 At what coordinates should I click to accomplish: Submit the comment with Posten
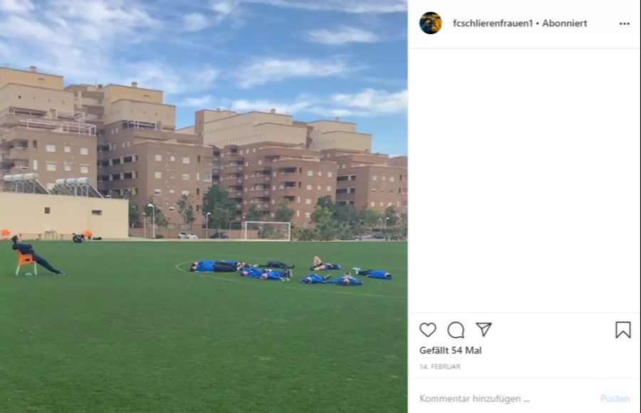(615, 399)
